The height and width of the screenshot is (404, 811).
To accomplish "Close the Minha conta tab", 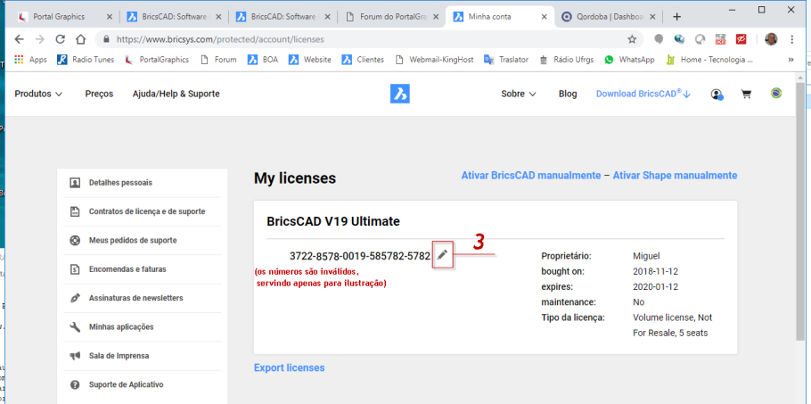I will click(x=544, y=17).
